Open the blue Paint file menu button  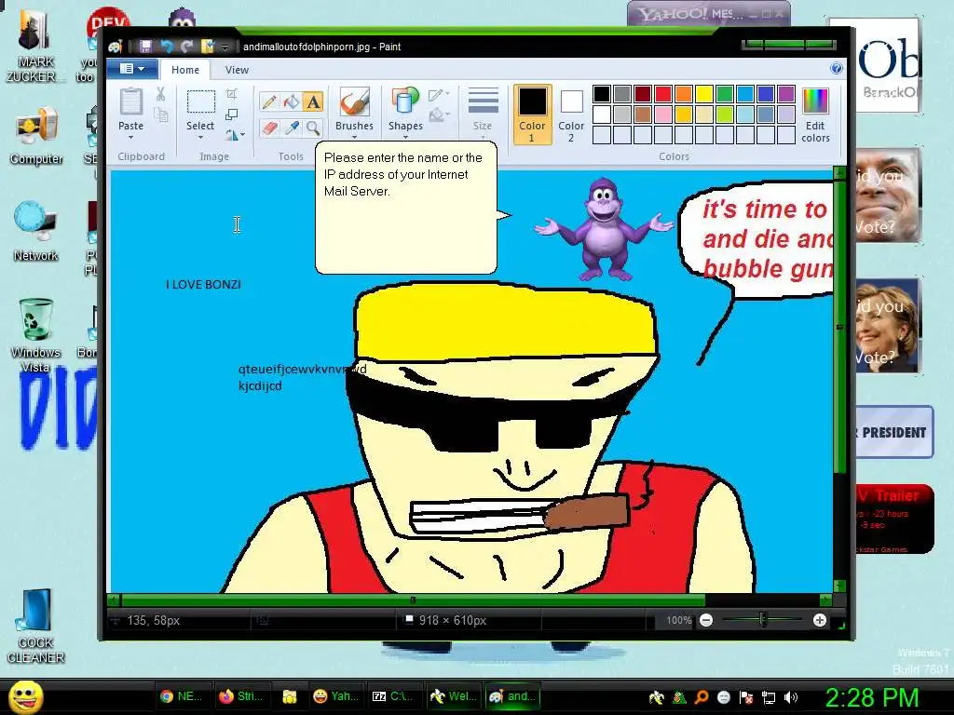tap(132, 69)
